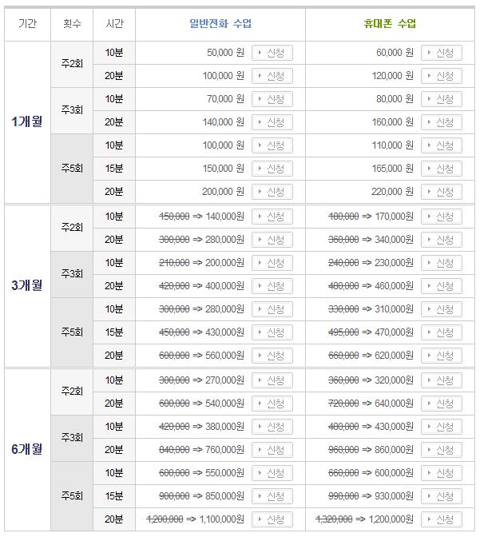The image size is (480, 537).
Task: Apply for 1개월 주3회 20분 일반전화 140,000원
Action: click(x=272, y=122)
